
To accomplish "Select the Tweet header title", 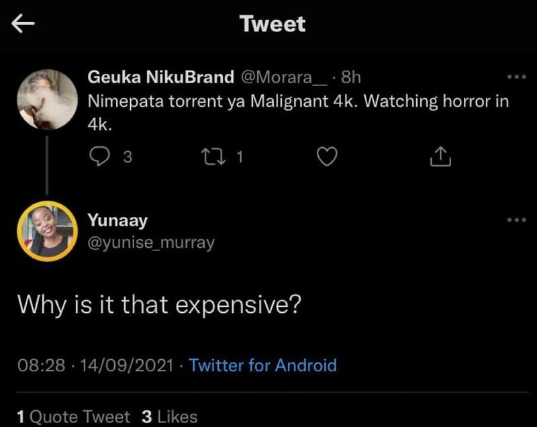I will (x=271, y=24).
